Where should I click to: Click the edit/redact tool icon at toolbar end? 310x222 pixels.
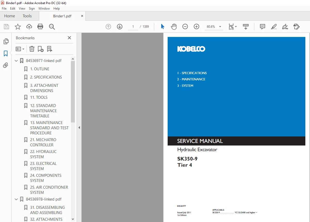coord(297,27)
